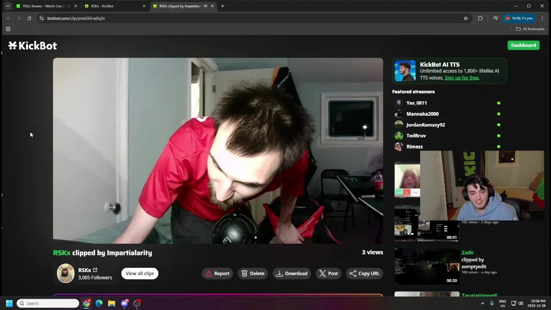Open featured streamer JordanRamsey92

tap(426, 125)
